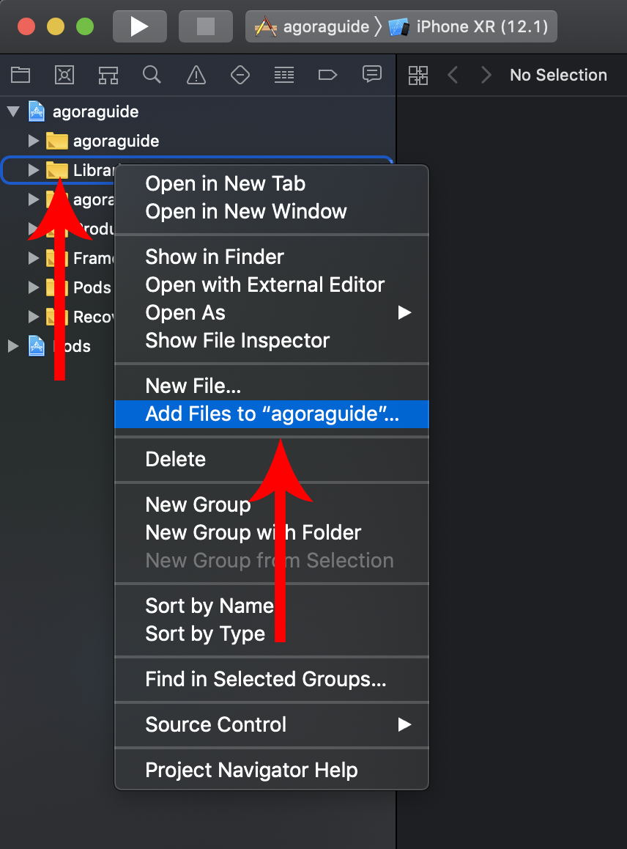Open the Symbol navigator hierarchy icon
627x849 pixels.
pyautogui.click(x=108, y=75)
